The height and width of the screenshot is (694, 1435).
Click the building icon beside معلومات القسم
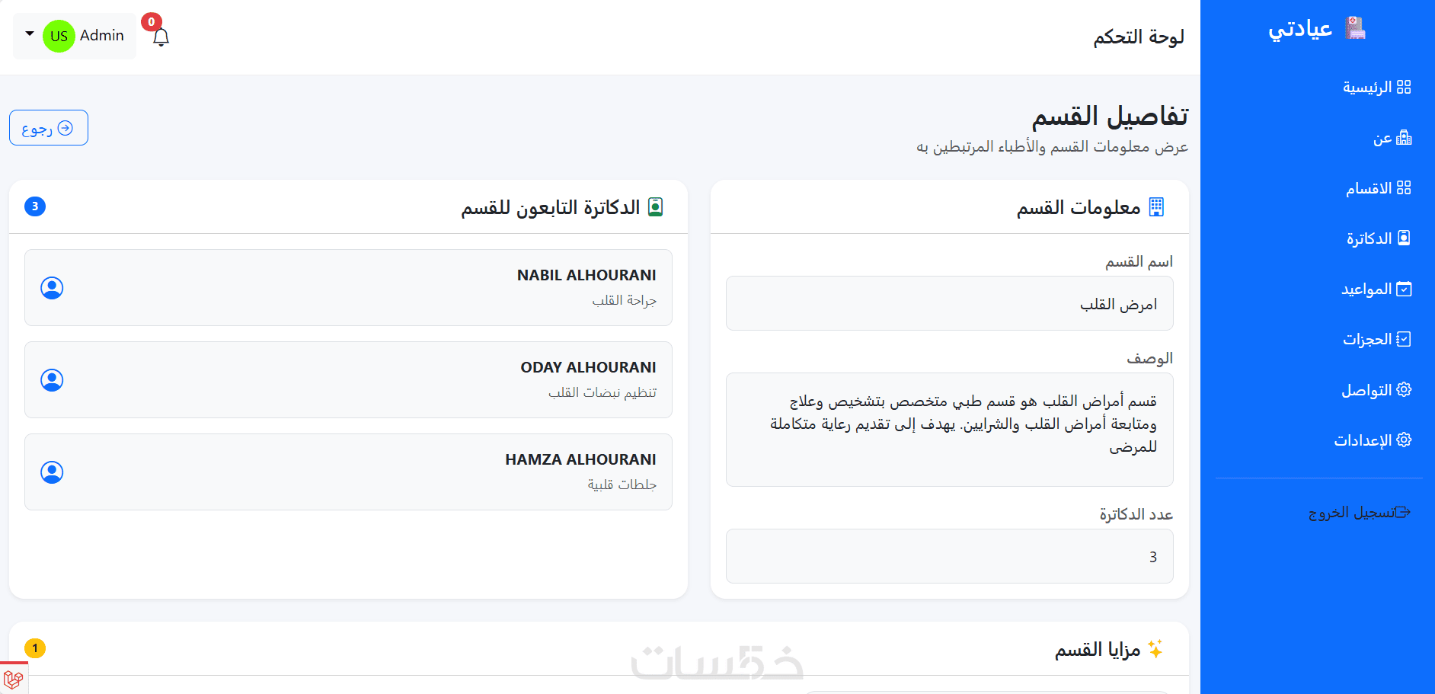(1156, 206)
